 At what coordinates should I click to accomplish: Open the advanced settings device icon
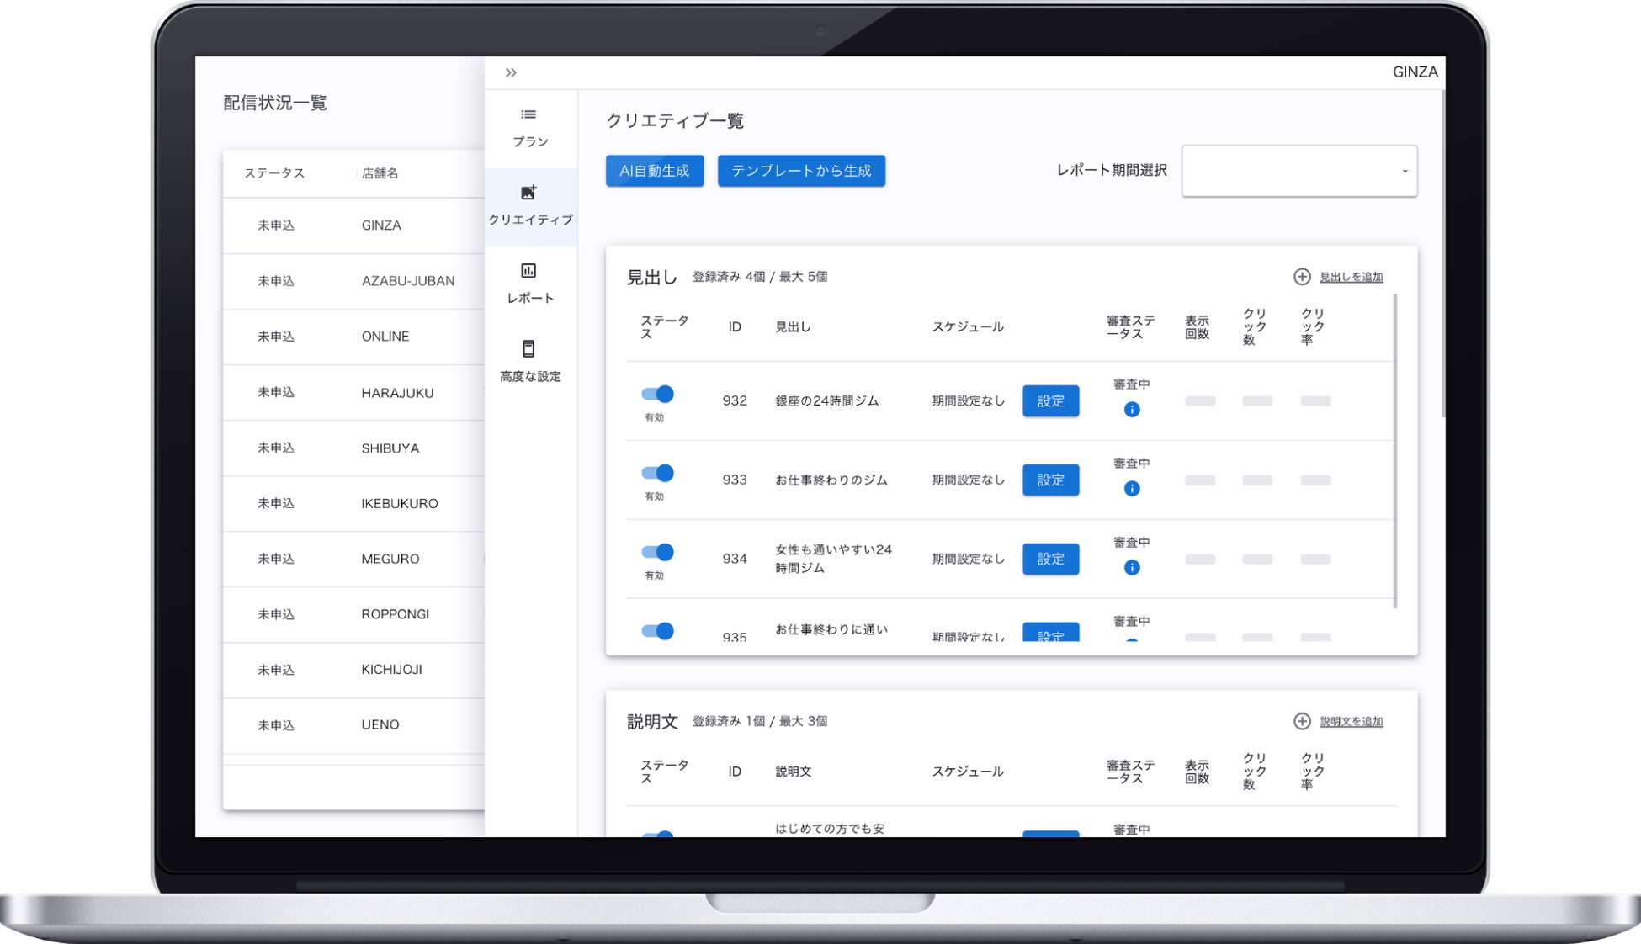528,348
